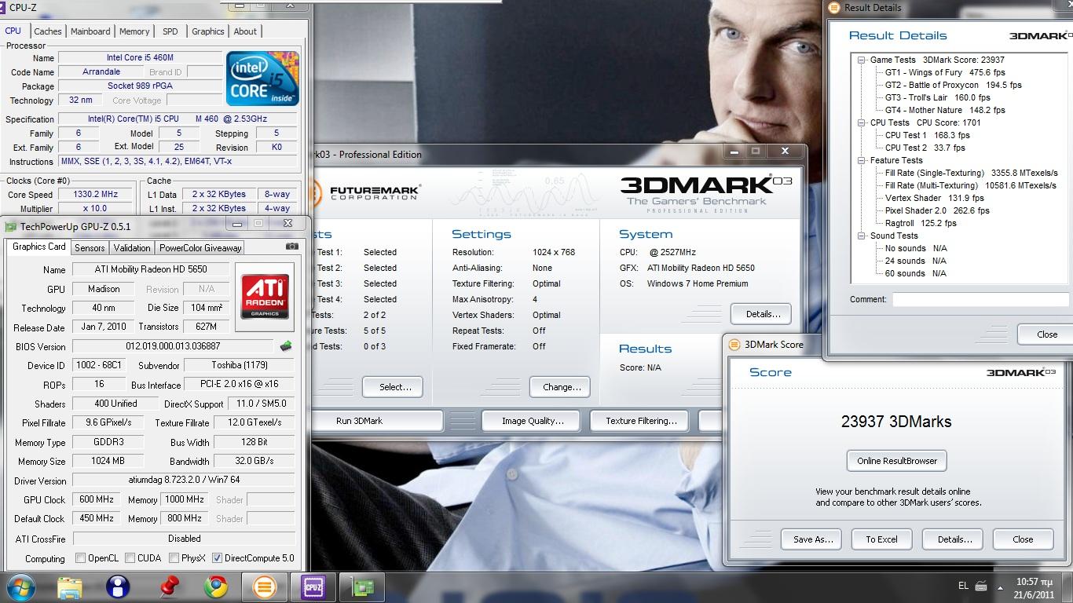Image resolution: width=1073 pixels, height=603 pixels.
Task: Open the Image Quality options
Action: 533,421
